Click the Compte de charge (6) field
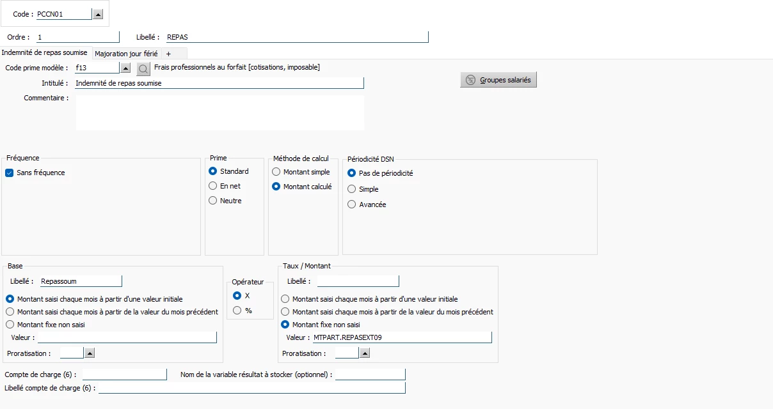The height and width of the screenshot is (409, 773). coord(124,374)
